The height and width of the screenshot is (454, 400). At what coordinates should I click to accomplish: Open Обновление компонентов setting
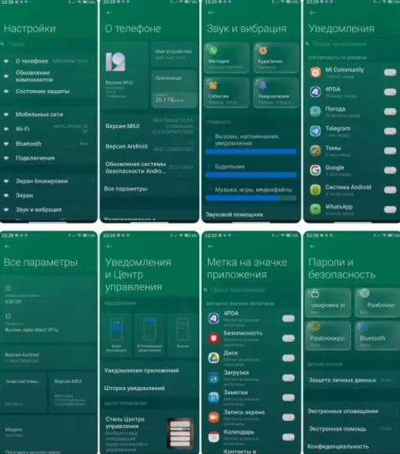(x=49, y=76)
